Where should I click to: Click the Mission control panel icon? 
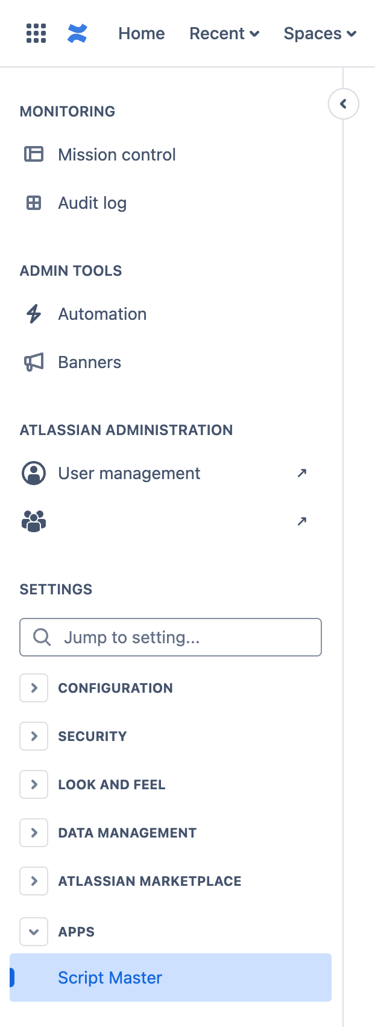(34, 154)
